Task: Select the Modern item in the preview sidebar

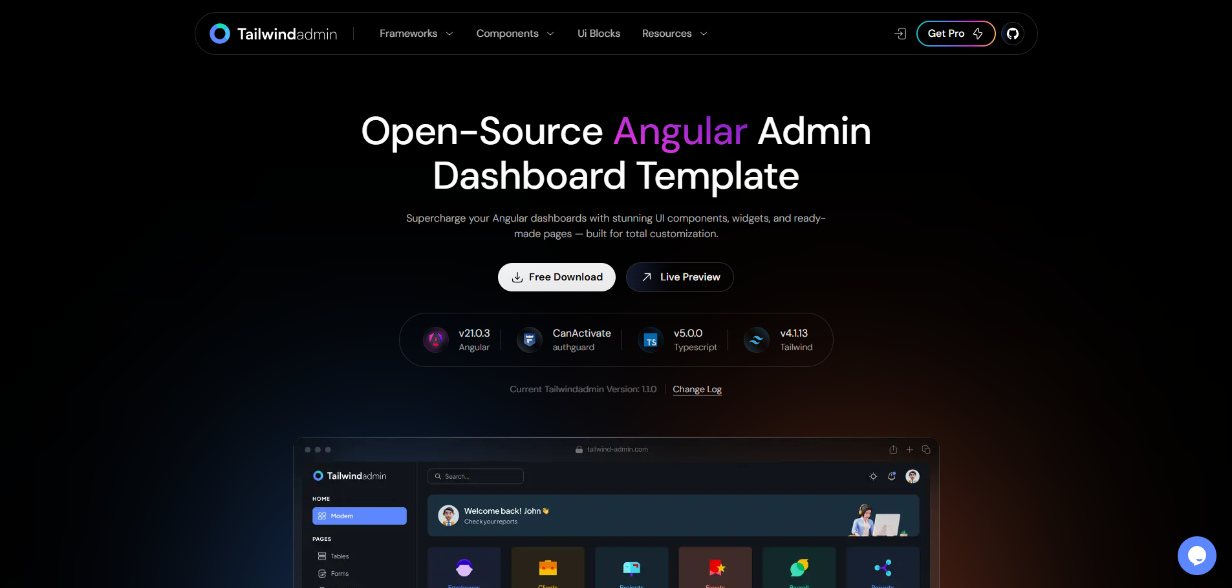Action: click(360, 516)
